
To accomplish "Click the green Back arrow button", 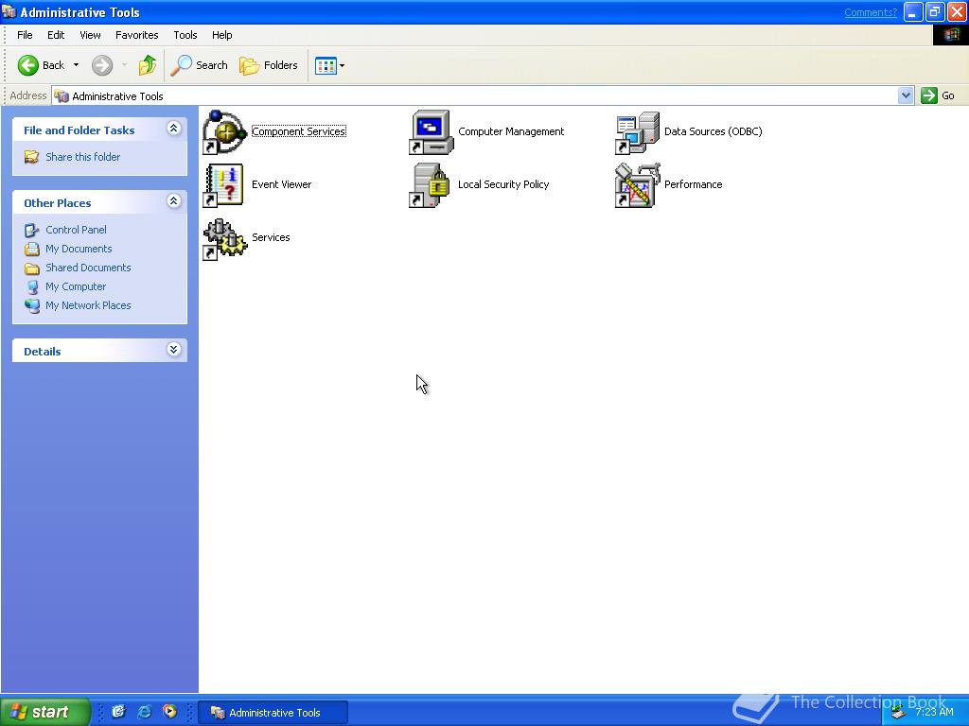I will tap(41, 65).
